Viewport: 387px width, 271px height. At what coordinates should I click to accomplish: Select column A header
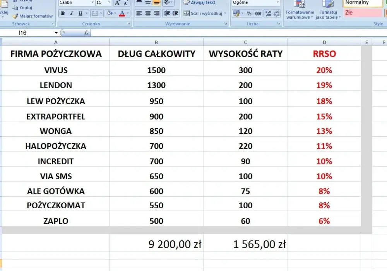pos(56,42)
